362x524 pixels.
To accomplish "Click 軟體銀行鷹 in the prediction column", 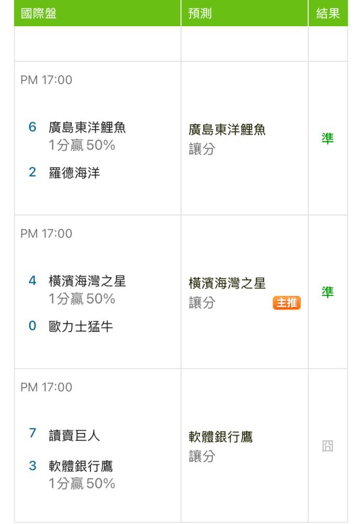I will tap(221, 438).
